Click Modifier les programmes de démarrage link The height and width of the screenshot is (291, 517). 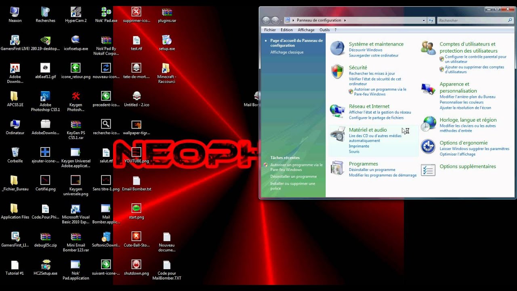382,175
